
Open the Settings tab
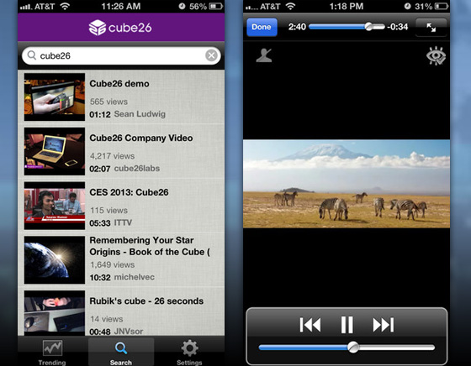tap(189, 352)
